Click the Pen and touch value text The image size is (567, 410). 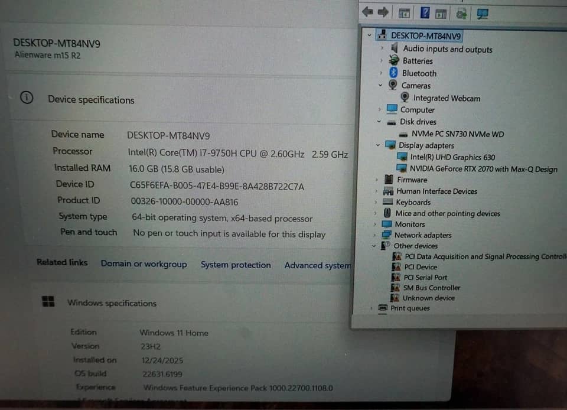(x=229, y=233)
